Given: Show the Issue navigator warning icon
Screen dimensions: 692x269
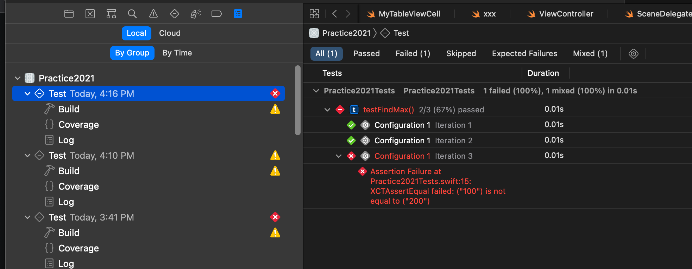Looking at the screenshot, I should click(153, 14).
